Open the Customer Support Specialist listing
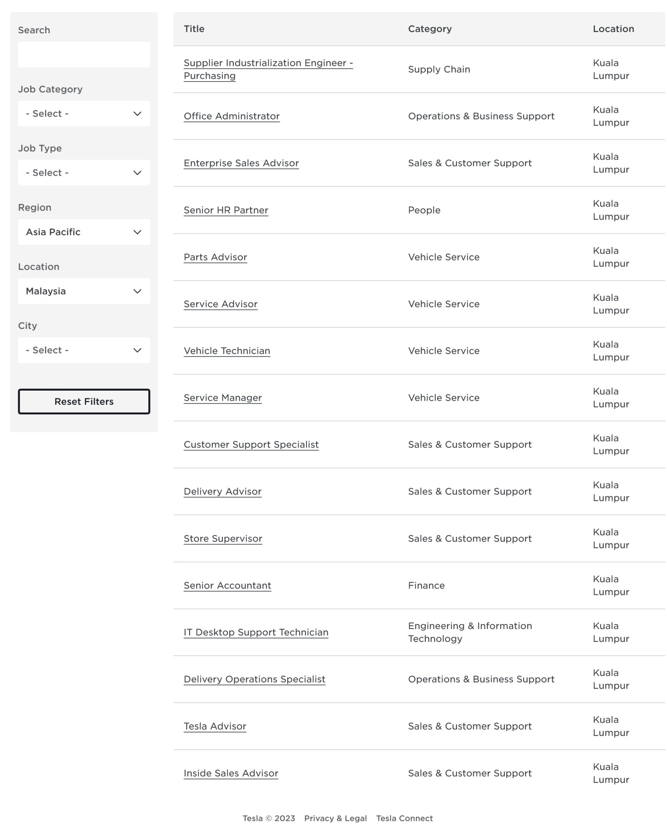Image resolution: width=667 pixels, height=832 pixels. (x=251, y=445)
